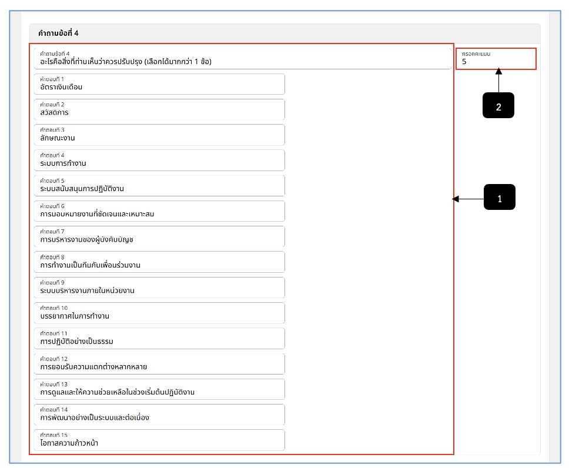
Task: Select answer 15 field โอกาสความก้าวหน้า
Action: click(x=159, y=440)
